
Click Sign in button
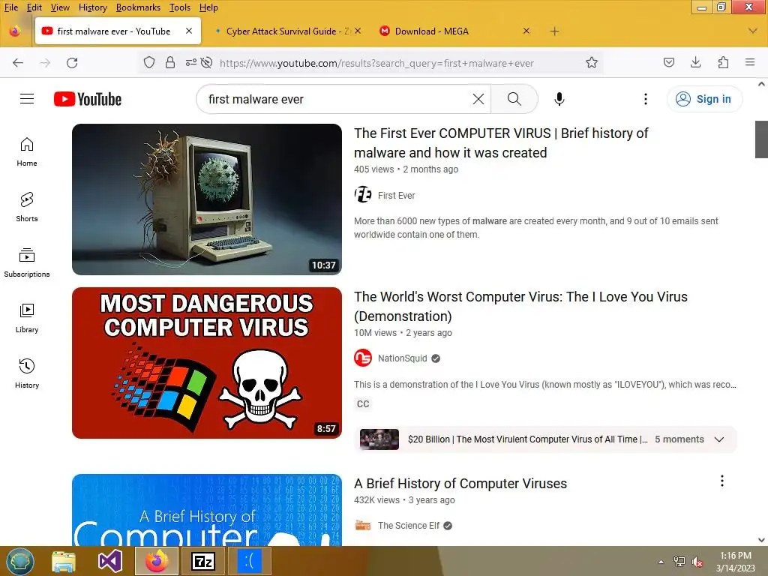coord(704,99)
